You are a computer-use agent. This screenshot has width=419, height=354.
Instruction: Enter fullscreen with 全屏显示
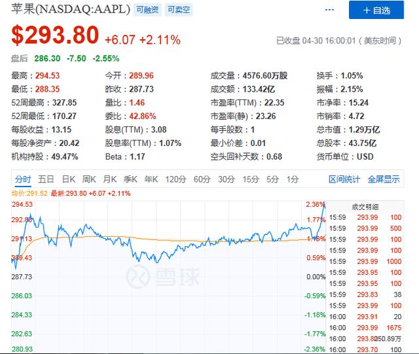[x=383, y=179]
